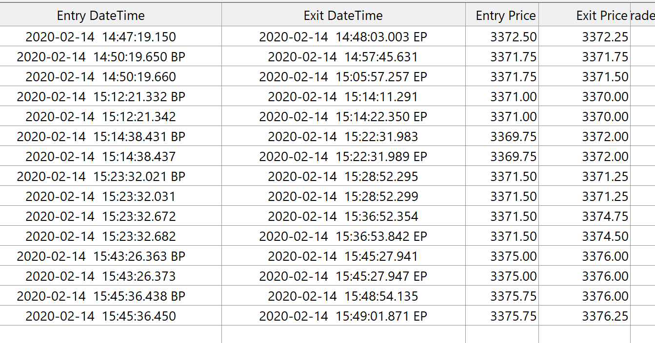Click the partially visible Trade column header
655x343 pixels.
click(643, 16)
